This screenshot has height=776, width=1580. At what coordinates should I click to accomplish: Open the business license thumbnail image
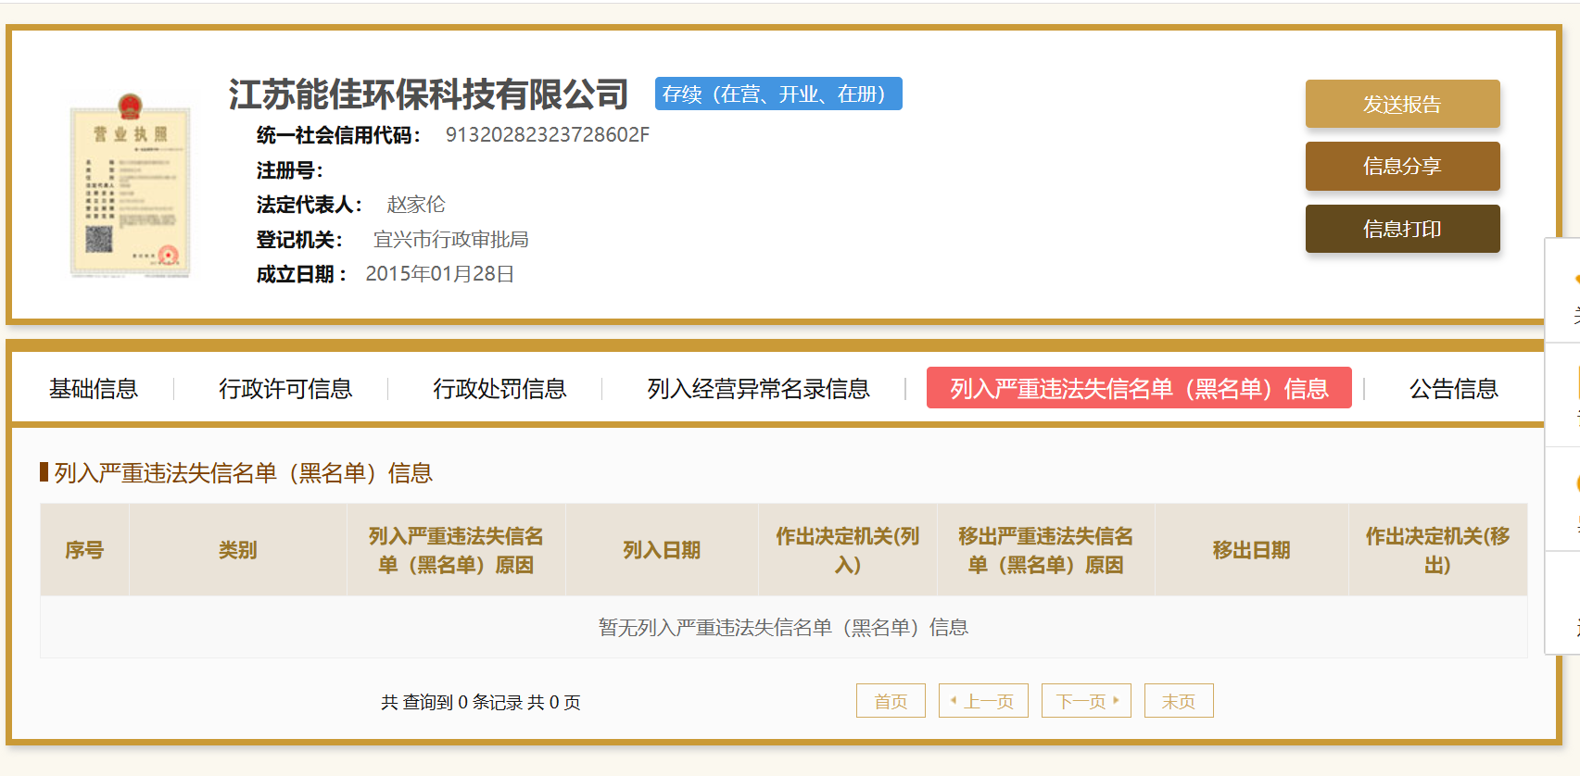click(131, 185)
